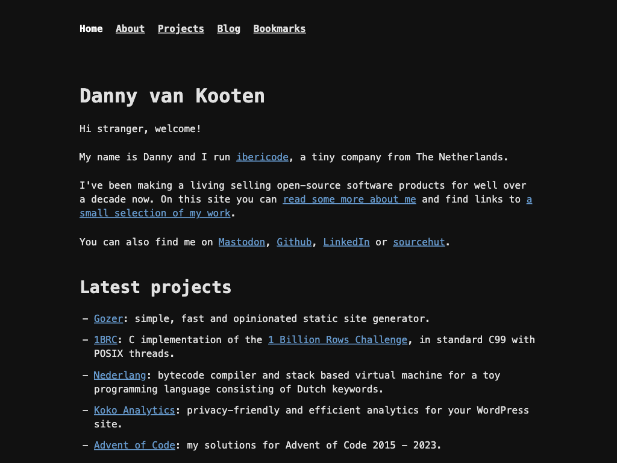Click the LinkedIn profile link

point(346,242)
